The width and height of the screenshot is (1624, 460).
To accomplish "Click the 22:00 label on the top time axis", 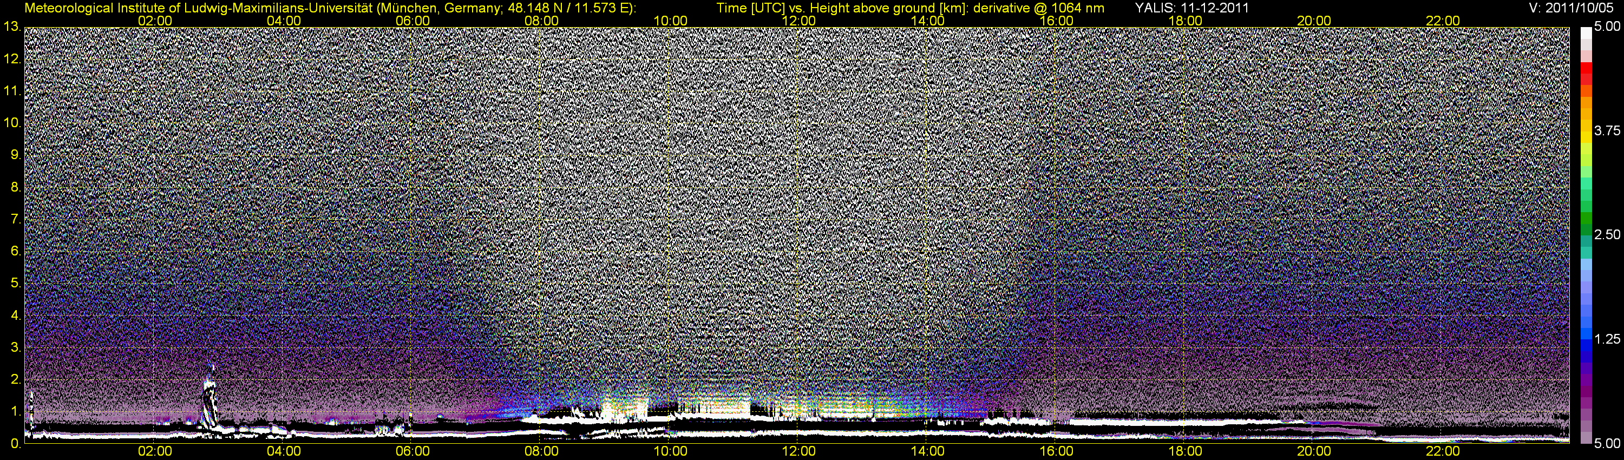I will tap(1443, 21).
